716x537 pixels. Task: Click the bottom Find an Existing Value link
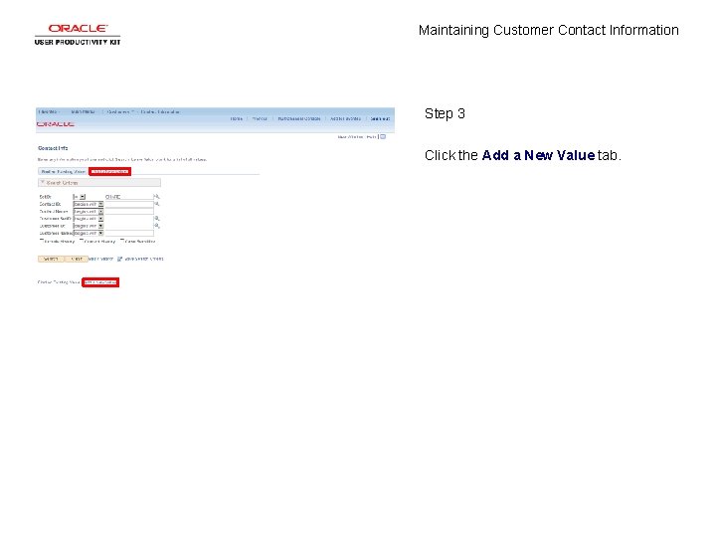click(59, 282)
